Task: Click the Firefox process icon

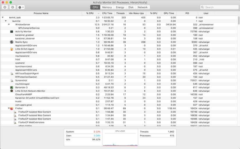Action: point(12,109)
